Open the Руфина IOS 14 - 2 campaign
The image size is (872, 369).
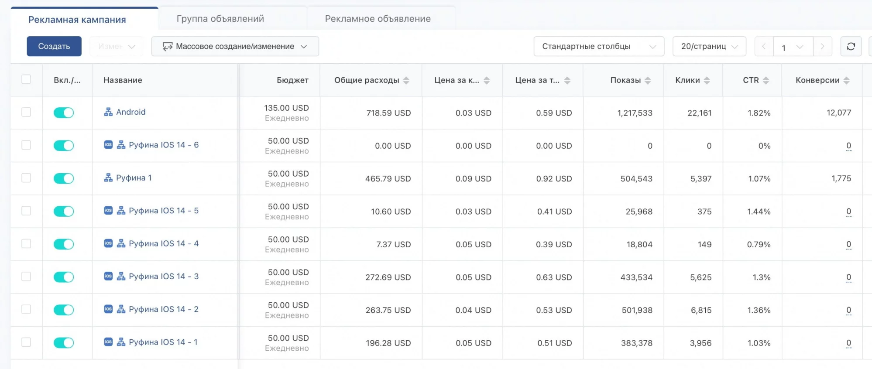click(164, 309)
